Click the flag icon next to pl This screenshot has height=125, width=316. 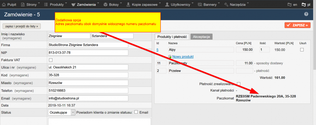click(x=304, y=4)
